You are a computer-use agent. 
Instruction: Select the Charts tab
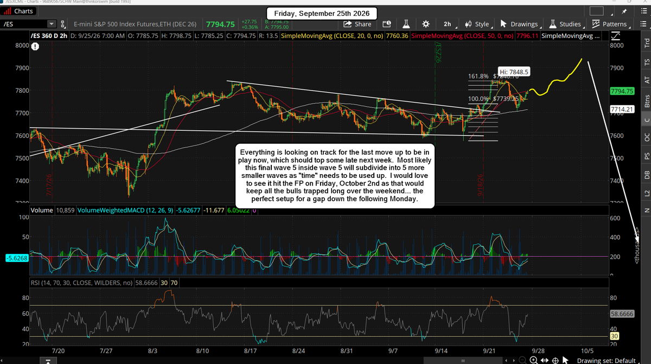pos(19,11)
